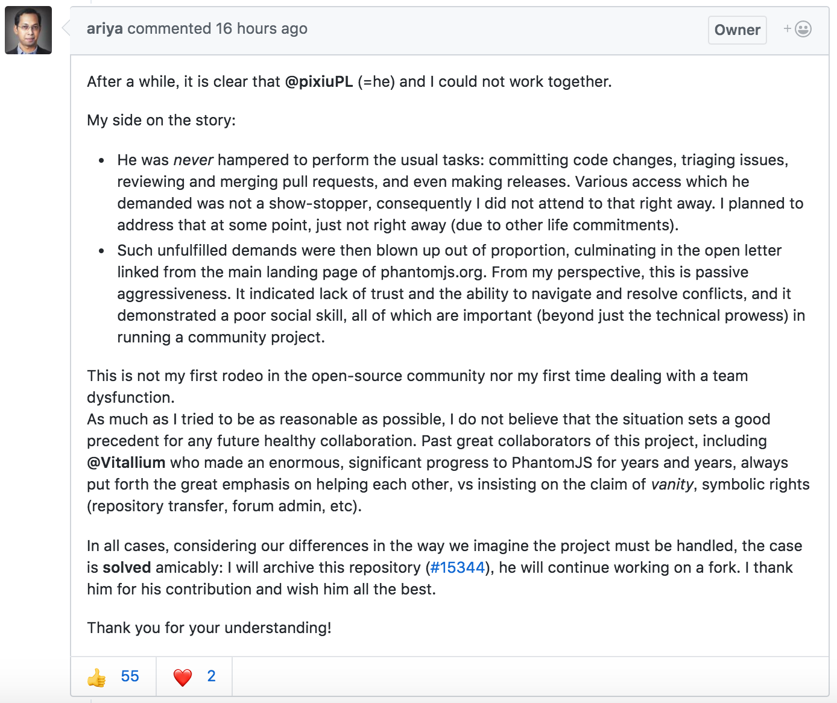Open the ariya username profile link
837x703 pixels.
tap(105, 28)
